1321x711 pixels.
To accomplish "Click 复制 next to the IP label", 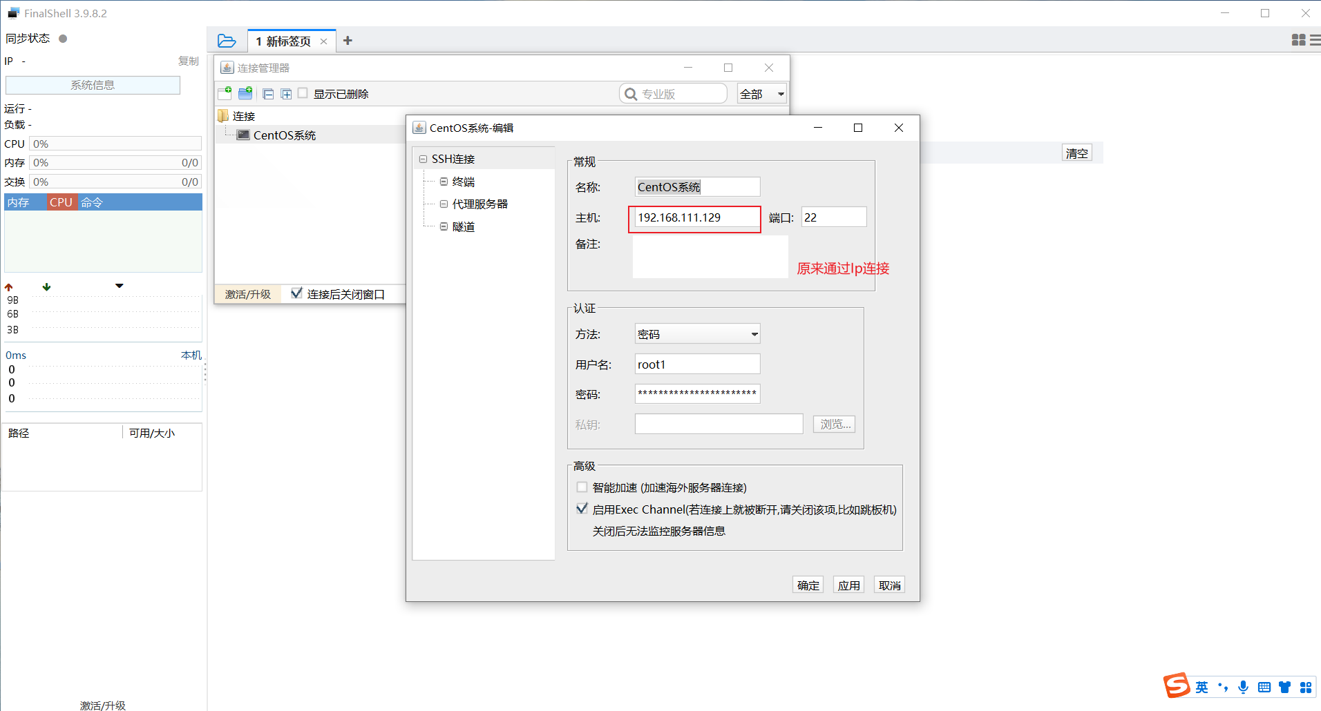I will (x=188, y=61).
